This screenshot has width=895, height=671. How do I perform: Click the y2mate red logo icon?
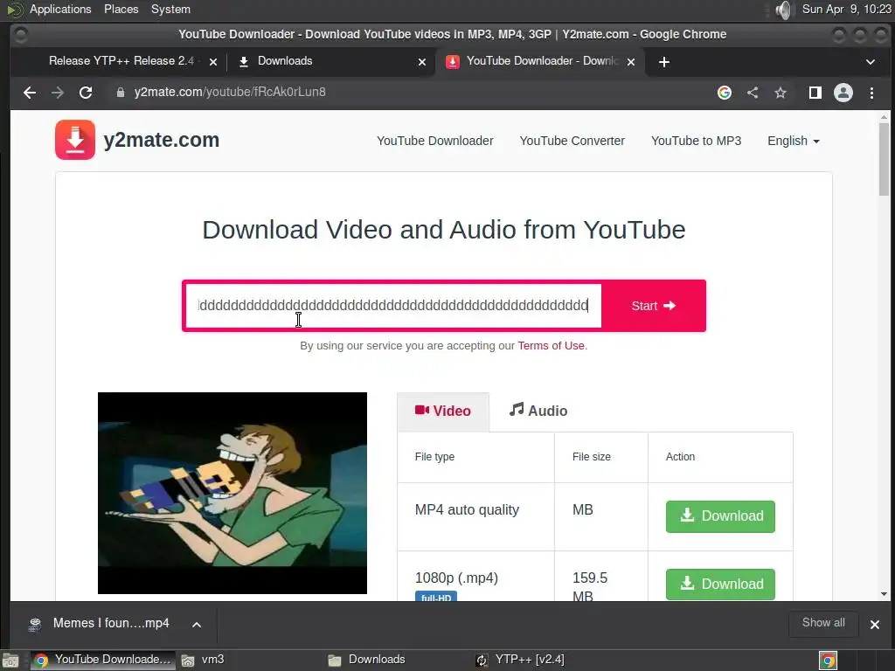pos(75,140)
